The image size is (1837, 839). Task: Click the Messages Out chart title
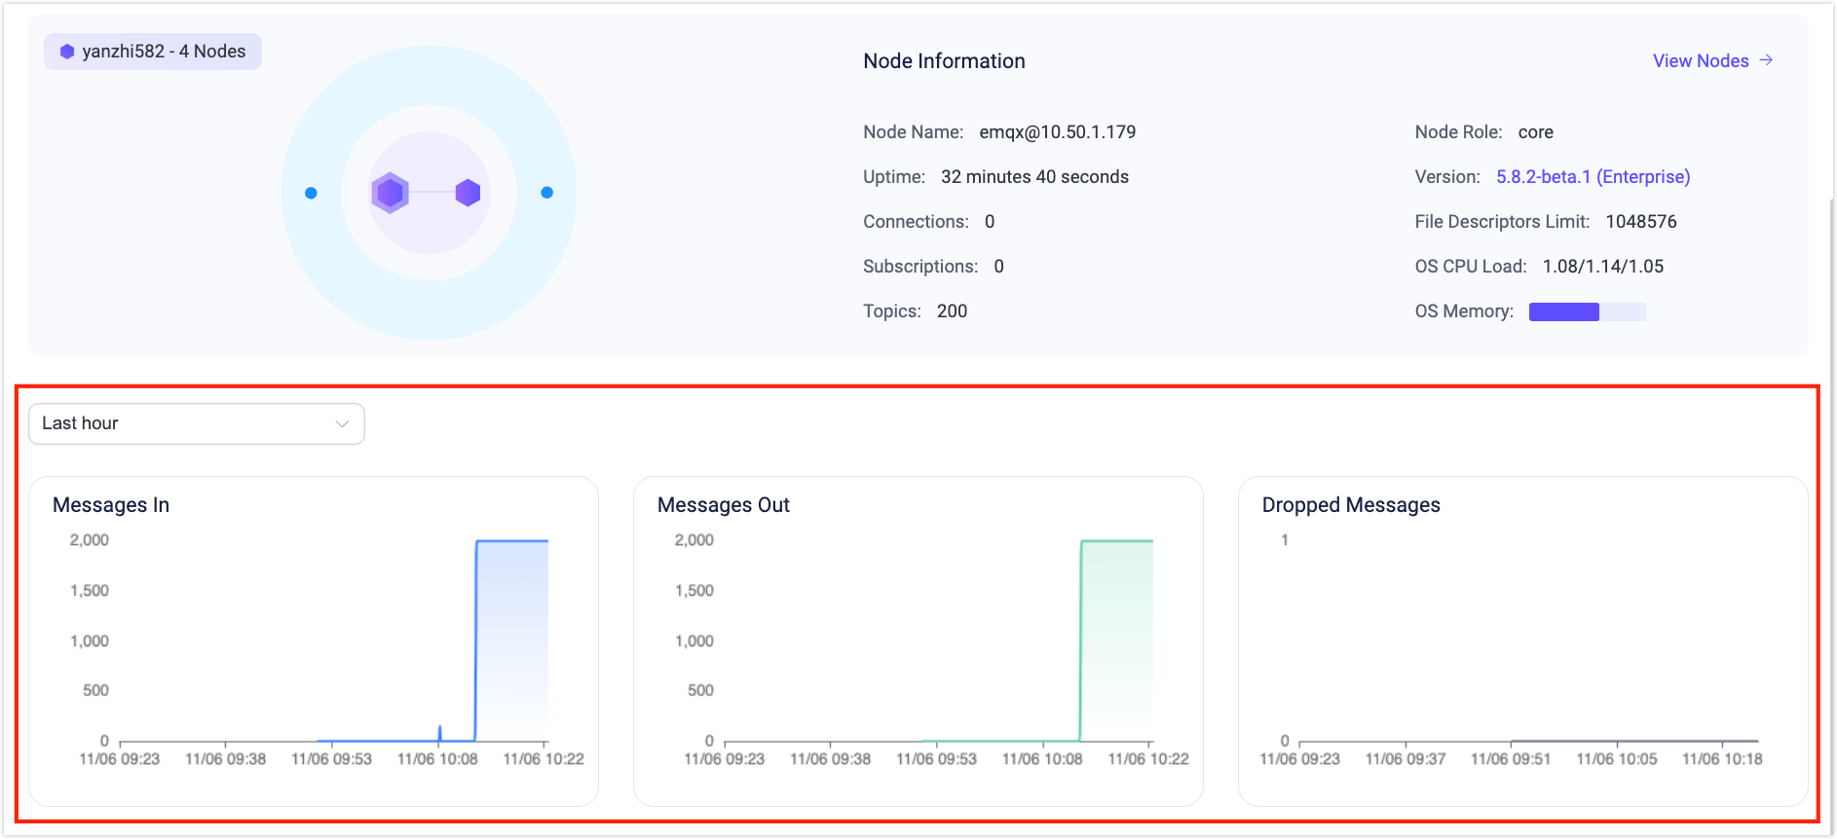(x=723, y=505)
